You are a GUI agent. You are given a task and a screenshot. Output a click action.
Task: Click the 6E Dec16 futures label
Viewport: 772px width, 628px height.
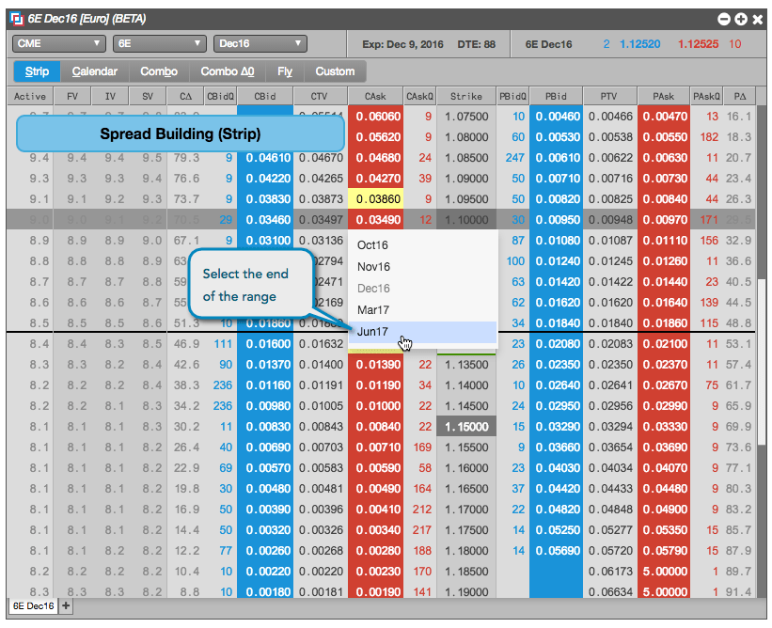[548, 44]
